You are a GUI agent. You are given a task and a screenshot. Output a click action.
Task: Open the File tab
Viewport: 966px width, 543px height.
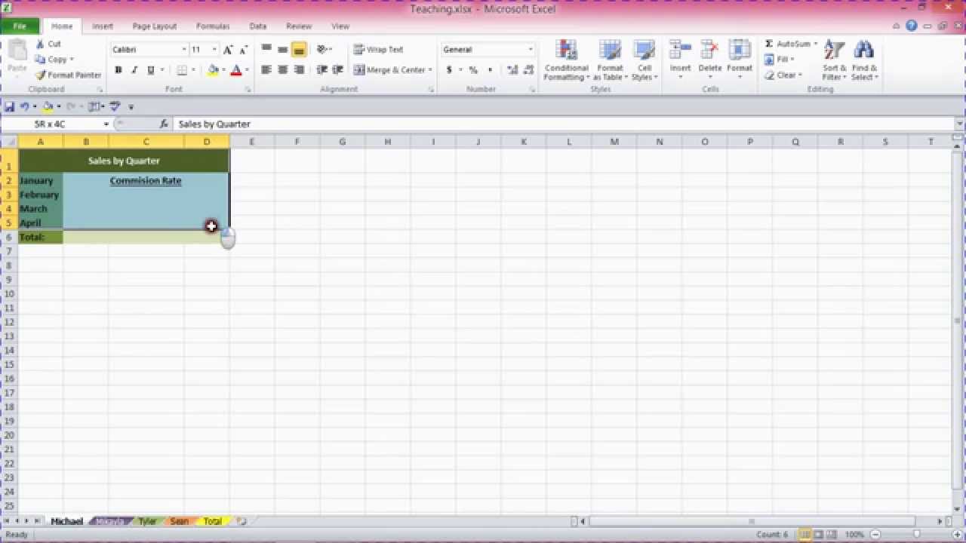pos(20,26)
